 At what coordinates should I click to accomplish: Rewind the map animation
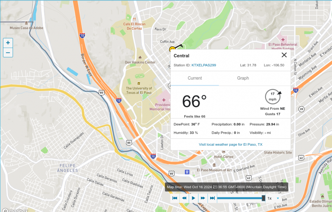click(184, 198)
